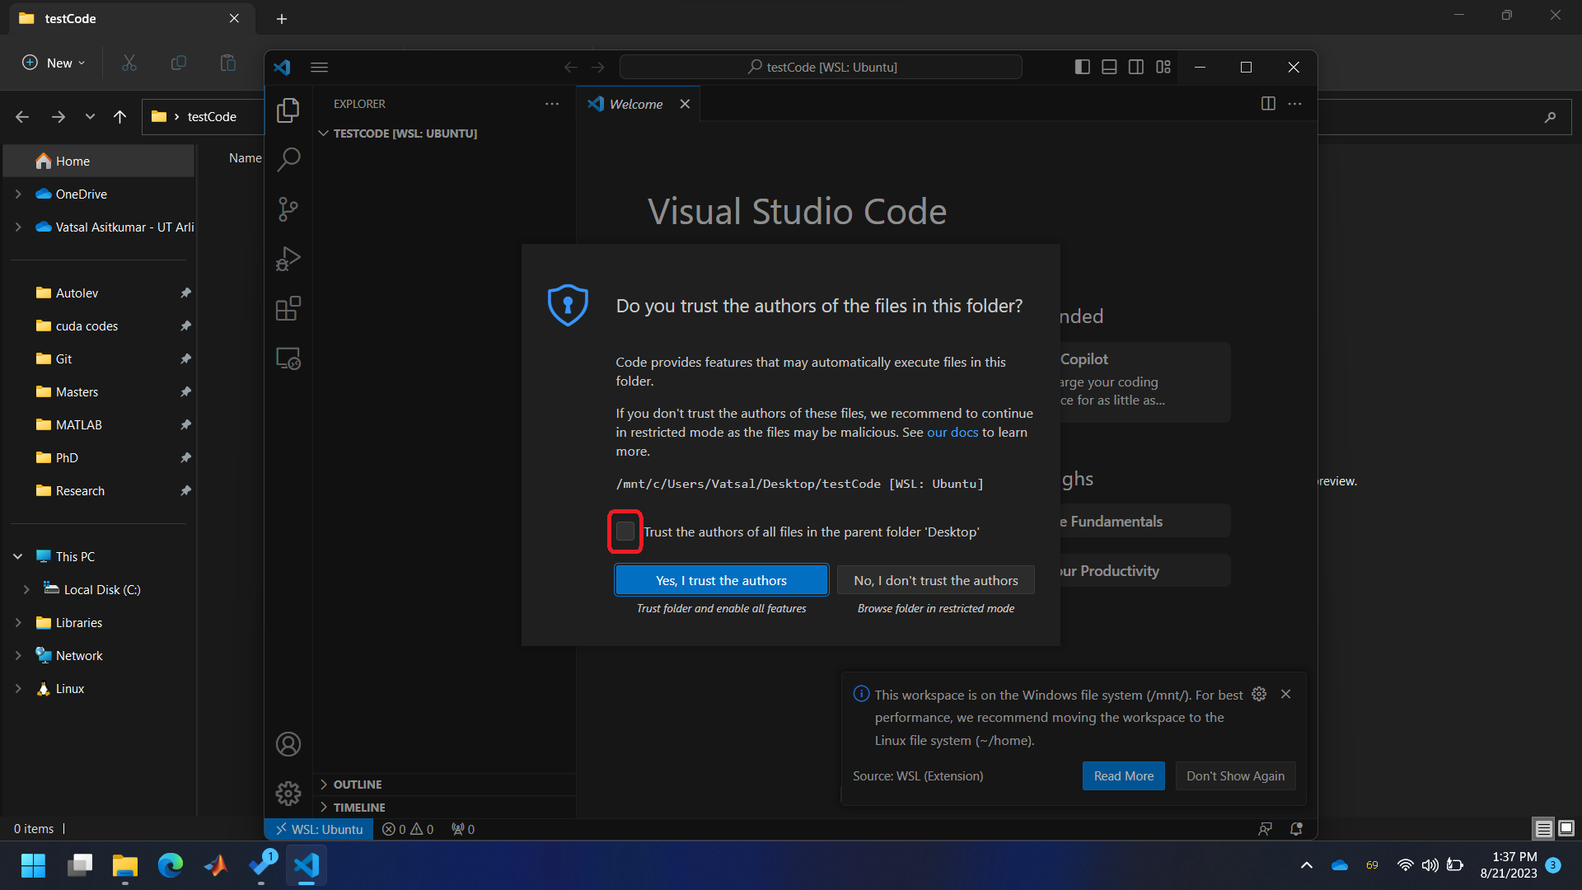
Task: Click the Accounts icon in activity bar
Action: (288, 744)
